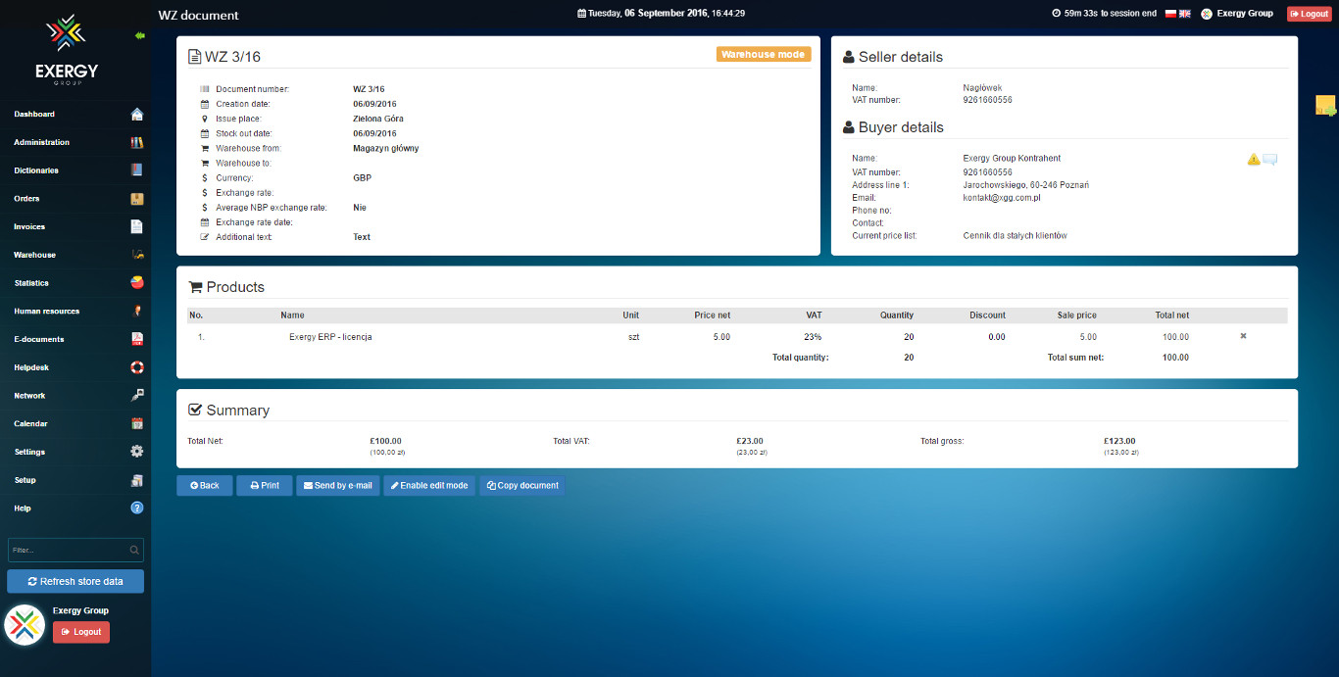Click the date and time in the header
This screenshot has height=677, width=1339.
662,14
